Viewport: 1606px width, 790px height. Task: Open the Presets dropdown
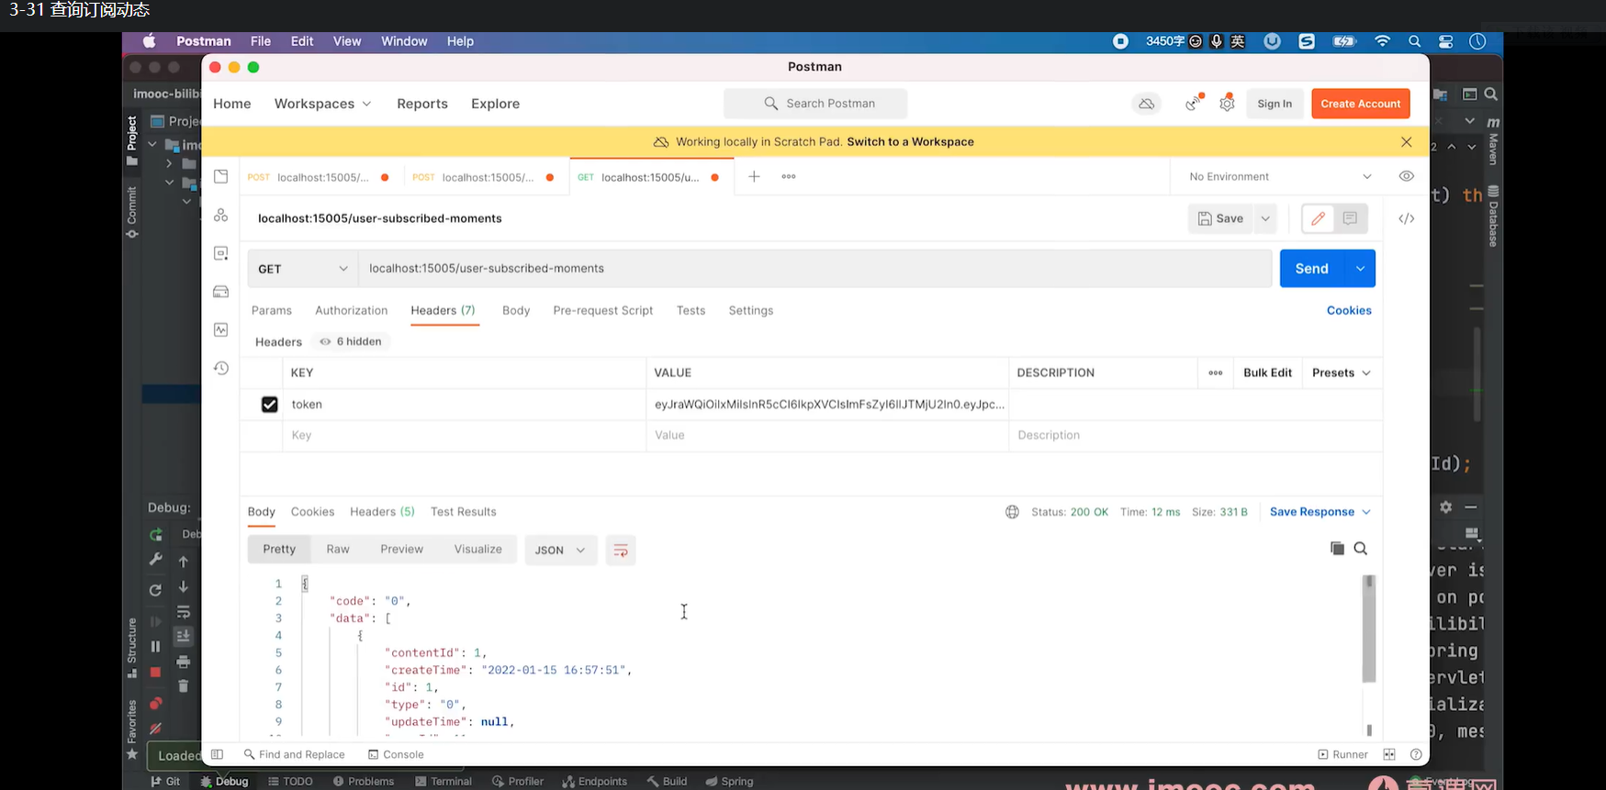(1342, 373)
